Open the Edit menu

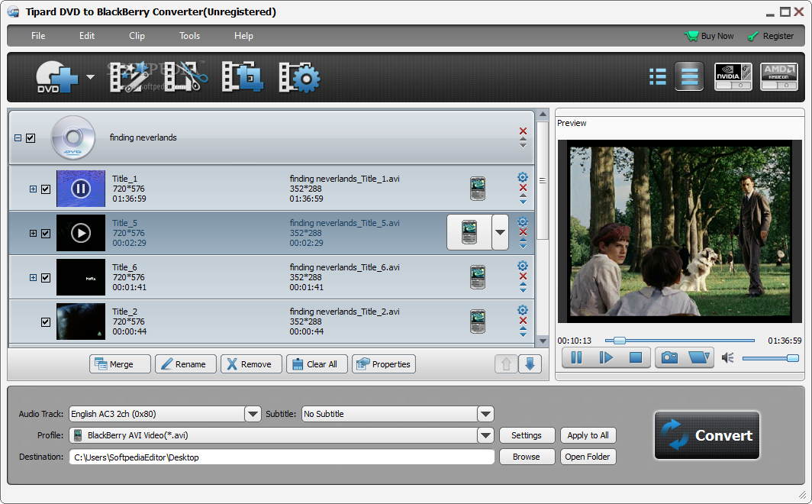(x=86, y=36)
